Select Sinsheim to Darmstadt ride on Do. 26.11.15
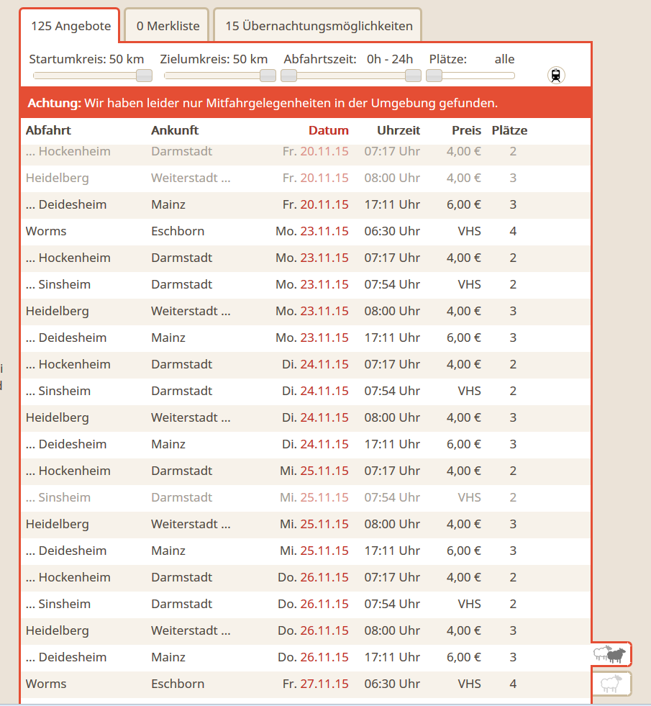 (306, 603)
